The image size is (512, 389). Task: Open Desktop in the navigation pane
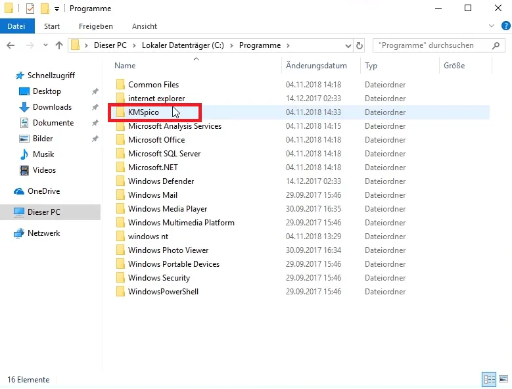click(x=47, y=91)
